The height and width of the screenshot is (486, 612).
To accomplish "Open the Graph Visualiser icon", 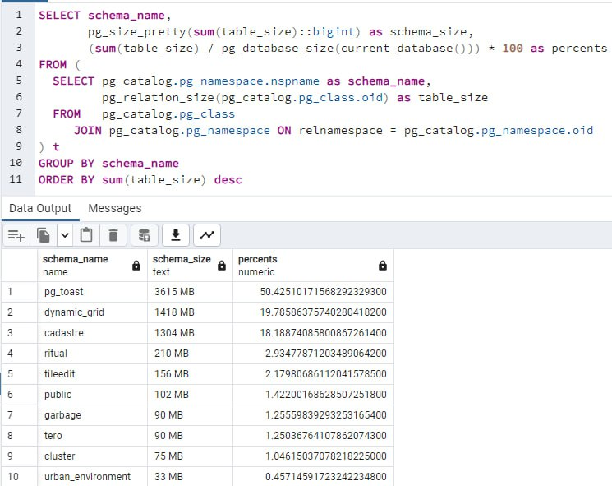I will (x=206, y=235).
